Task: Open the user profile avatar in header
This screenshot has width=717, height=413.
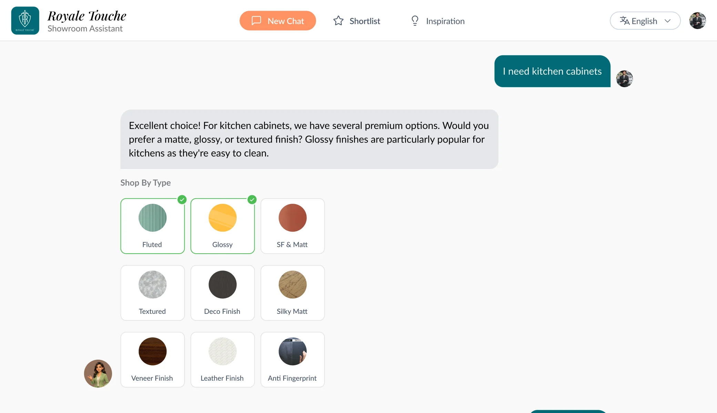Action: [697, 21]
